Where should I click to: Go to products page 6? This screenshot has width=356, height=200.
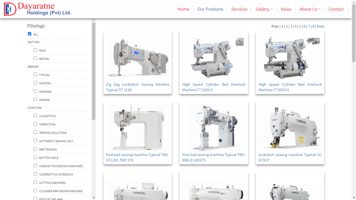point(305,26)
